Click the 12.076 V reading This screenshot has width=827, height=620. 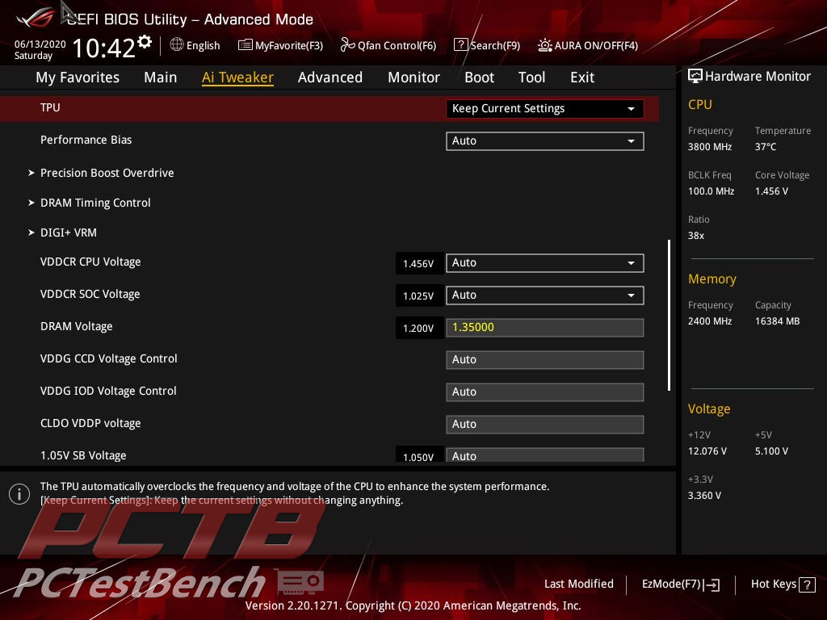click(x=707, y=451)
